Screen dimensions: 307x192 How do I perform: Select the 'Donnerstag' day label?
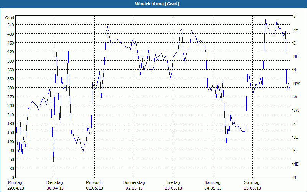point(134,183)
